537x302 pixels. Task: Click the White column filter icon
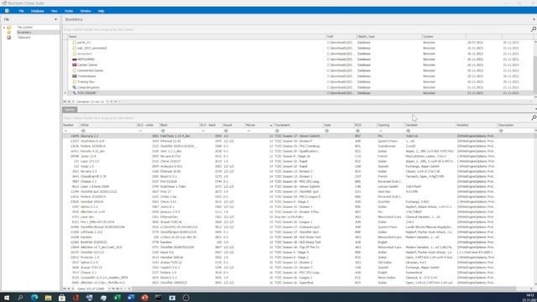tap(83, 131)
